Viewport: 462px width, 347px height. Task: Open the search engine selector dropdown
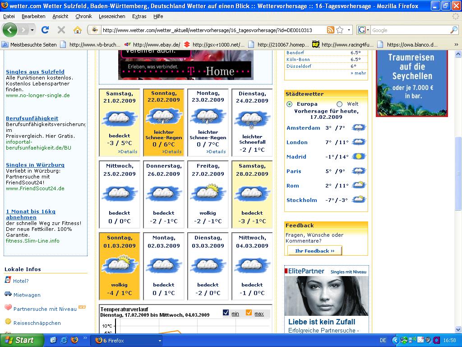point(368,30)
